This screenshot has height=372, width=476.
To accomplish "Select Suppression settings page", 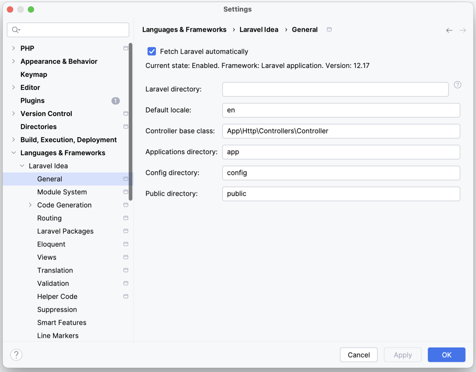I will coord(57,309).
